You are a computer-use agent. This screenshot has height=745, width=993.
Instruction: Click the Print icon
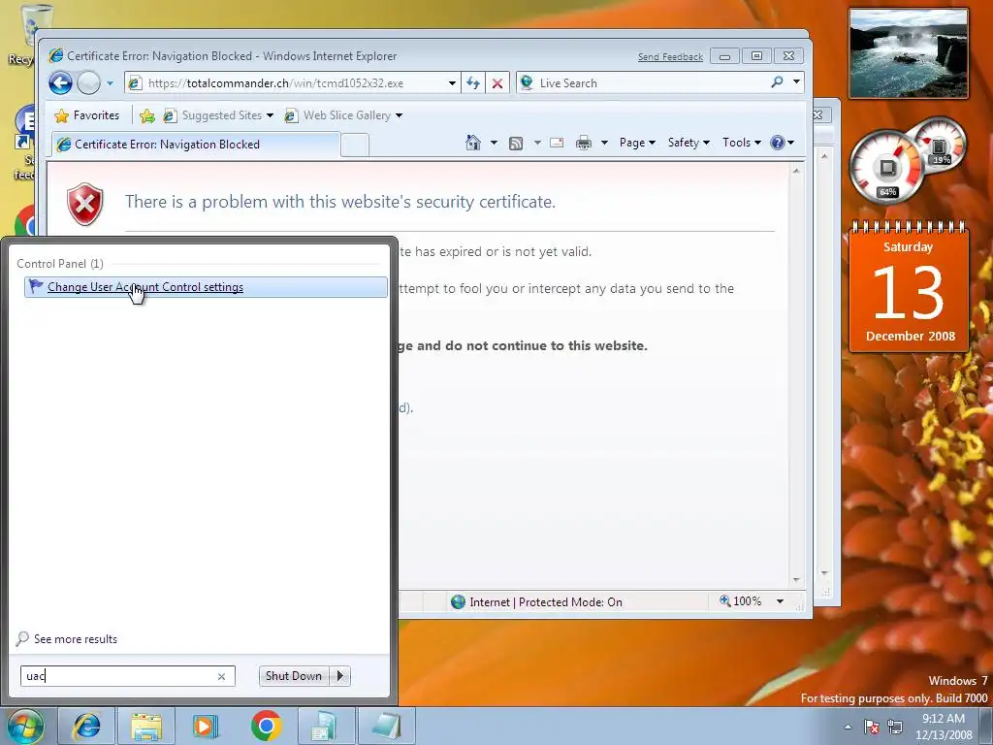click(583, 144)
